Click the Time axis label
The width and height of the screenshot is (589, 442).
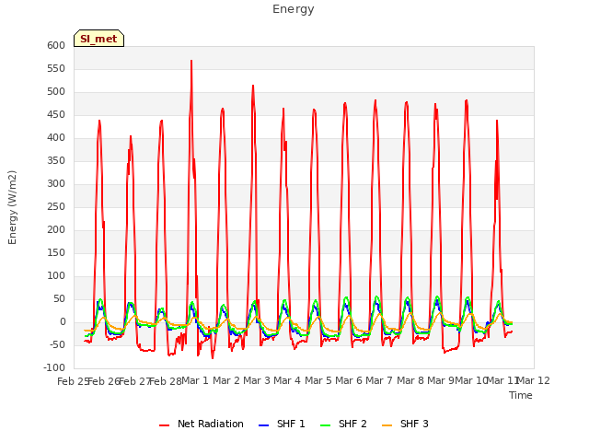pos(521,395)
